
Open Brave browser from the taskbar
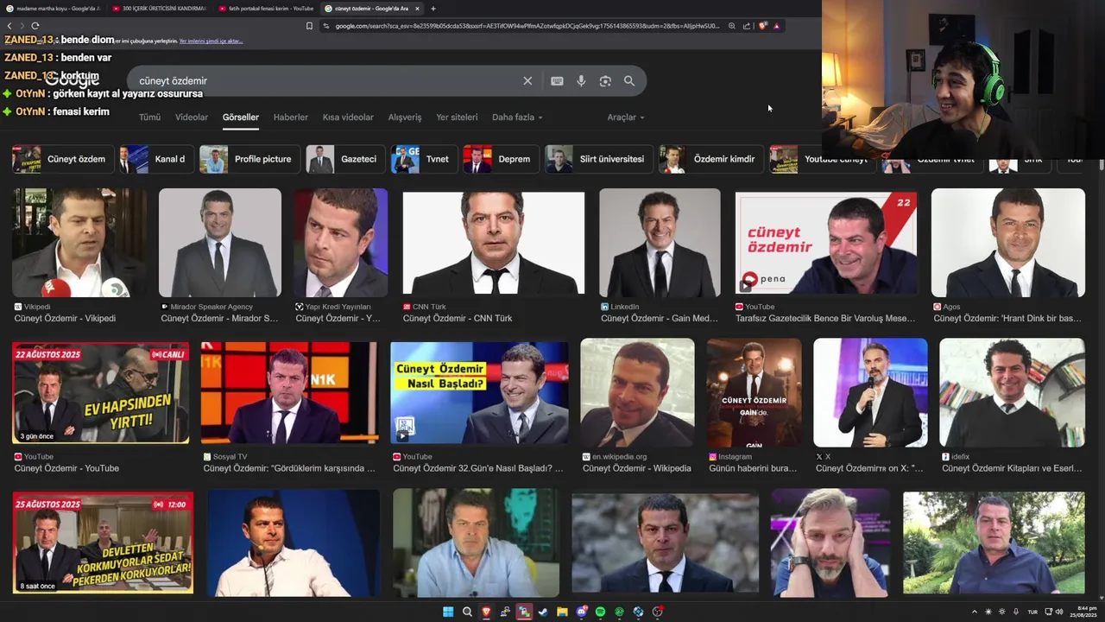486,612
